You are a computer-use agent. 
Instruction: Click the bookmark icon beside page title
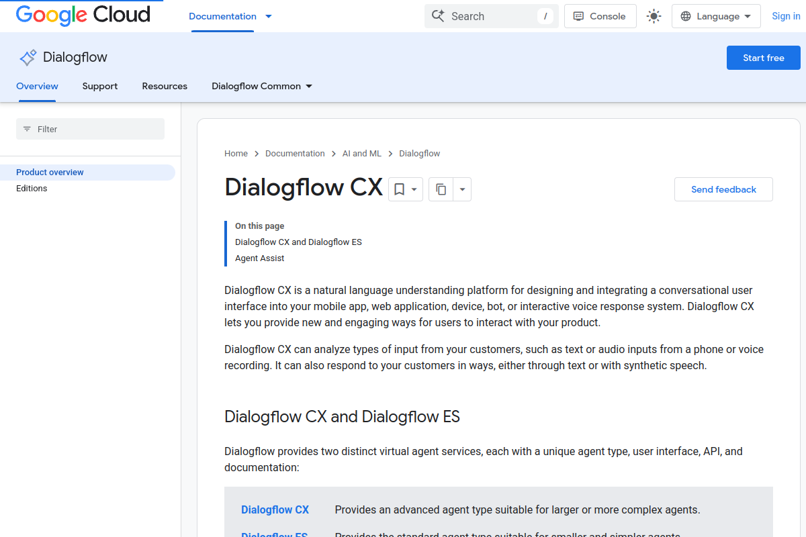(x=399, y=189)
